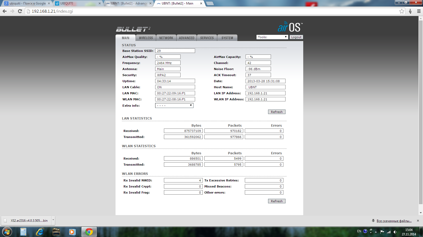Launch Calculator from the taskbar

click(x=23, y=232)
